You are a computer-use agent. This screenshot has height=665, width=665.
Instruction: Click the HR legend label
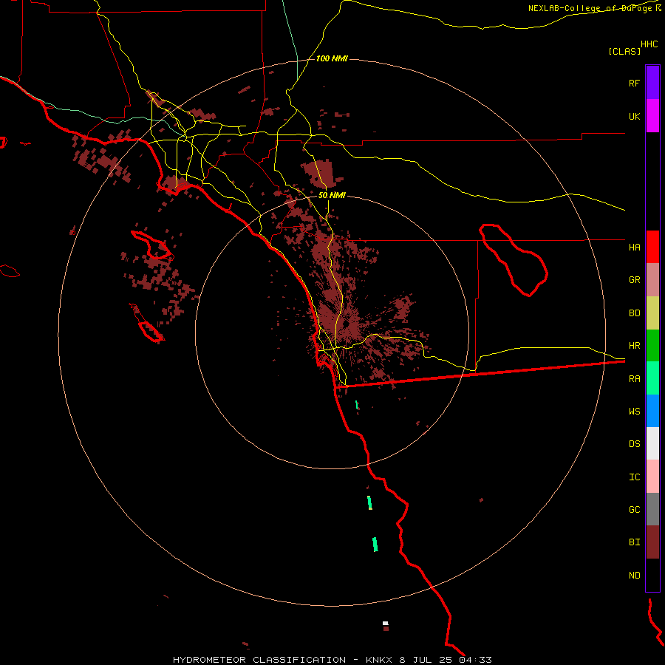pos(634,346)
